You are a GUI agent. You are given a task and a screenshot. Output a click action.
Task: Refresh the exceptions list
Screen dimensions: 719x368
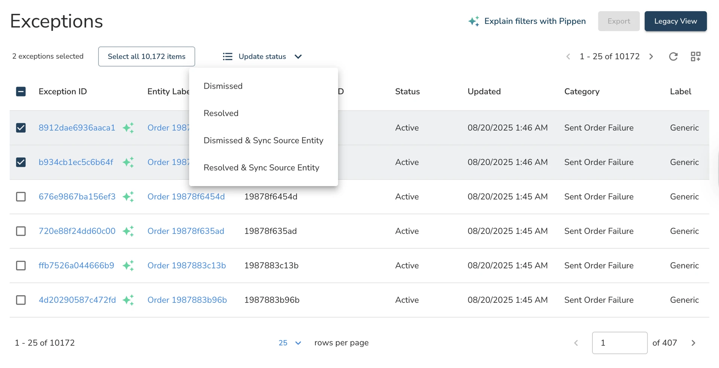pyautogui.click(x=673, y=57)
